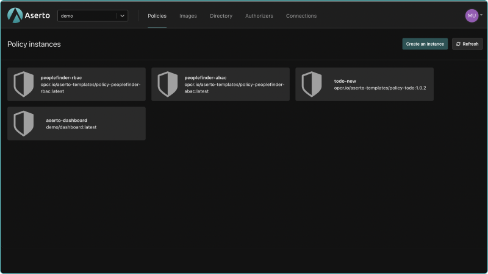
Task: Click the policy-todo:1.0.2 image path
Action: [380, 88]
